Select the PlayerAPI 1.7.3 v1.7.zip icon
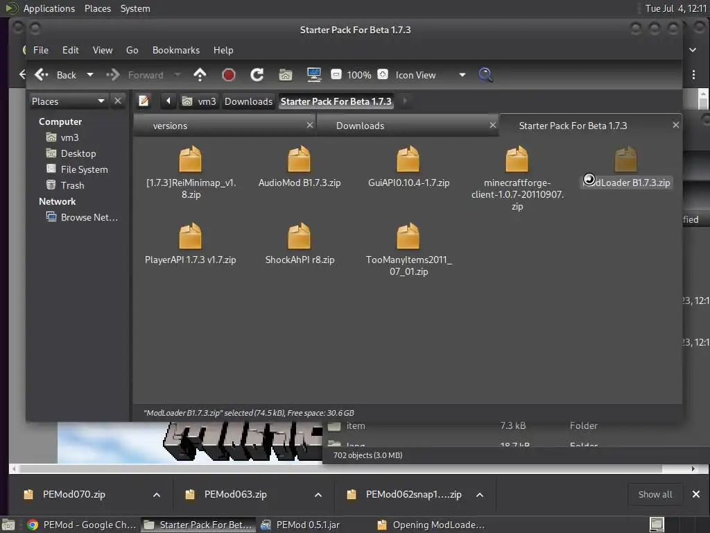Viewport: 710px width, 533px height. click(x=190, y=236)
